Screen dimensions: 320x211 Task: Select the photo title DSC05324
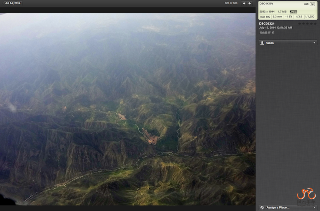click(267, 23)
